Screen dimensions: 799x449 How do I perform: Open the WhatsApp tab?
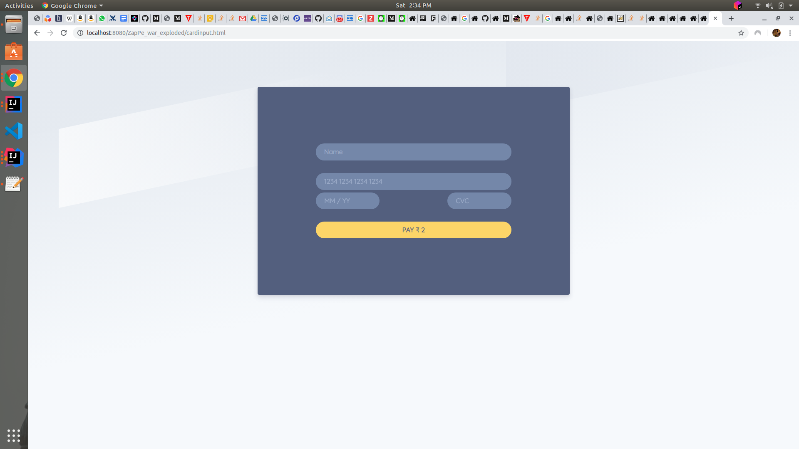pos(102,18)
